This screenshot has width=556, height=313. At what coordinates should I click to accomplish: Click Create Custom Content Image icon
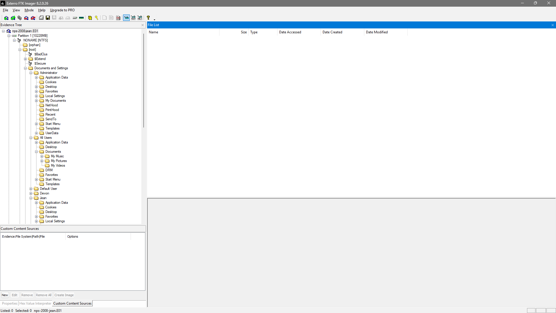[x=68, y=18]
